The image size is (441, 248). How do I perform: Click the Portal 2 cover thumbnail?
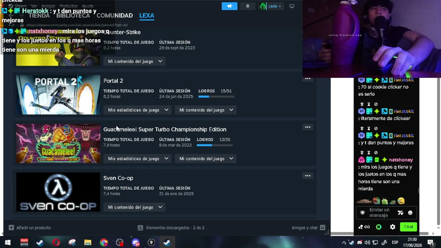[58, 95]
